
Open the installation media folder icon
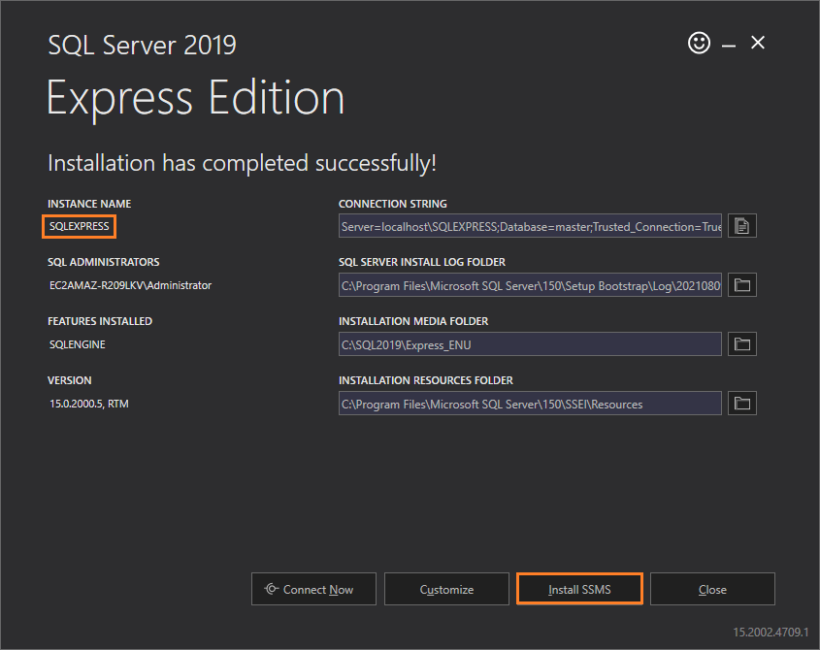click(x=741, y=343)
